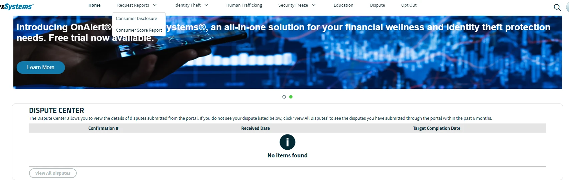The height and width of the screenshot is (180, 569).
Task: Click the Systems logo in header
Action: 17,6
